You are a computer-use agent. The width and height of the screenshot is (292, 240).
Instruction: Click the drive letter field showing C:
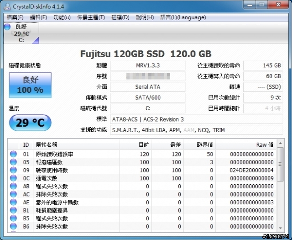click(x=148, y=108)
